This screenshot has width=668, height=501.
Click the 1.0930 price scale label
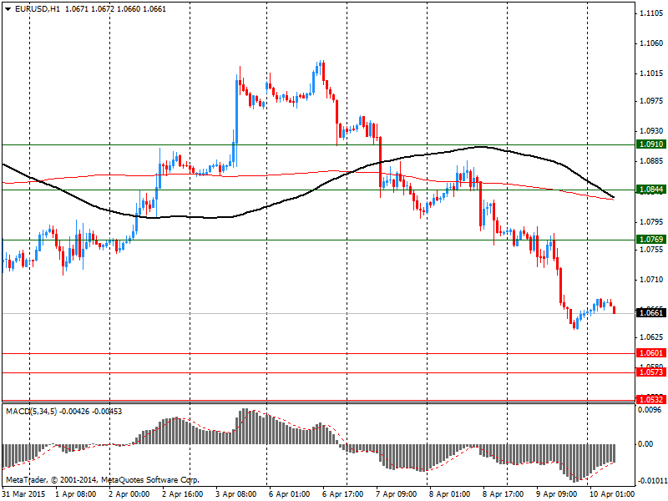pyautogui.click(x=651, y=131)
